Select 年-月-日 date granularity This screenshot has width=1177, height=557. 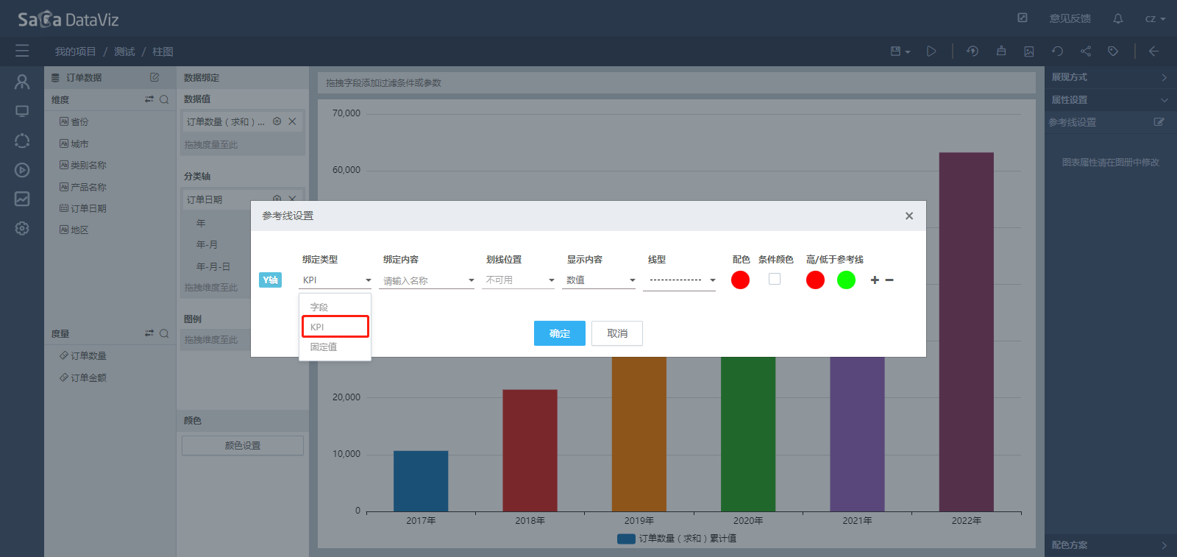coord(213,266)
